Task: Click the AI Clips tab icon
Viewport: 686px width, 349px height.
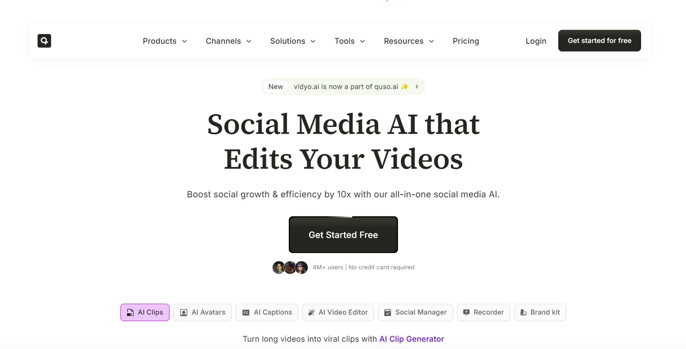Action: (130, 313)
